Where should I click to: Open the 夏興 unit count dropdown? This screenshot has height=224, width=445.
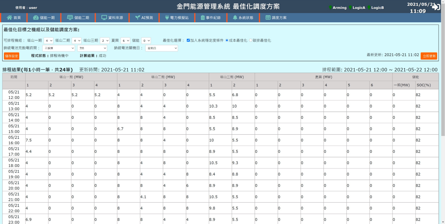[125, 41]
